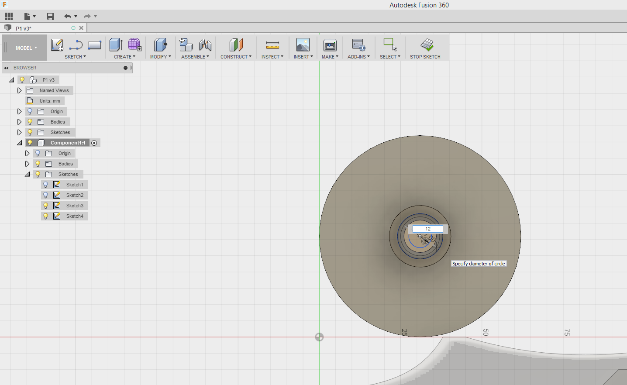Toggle visibility bulb of Sketch4

45,216
